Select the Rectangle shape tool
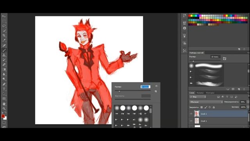 click(x=4, y=99)
